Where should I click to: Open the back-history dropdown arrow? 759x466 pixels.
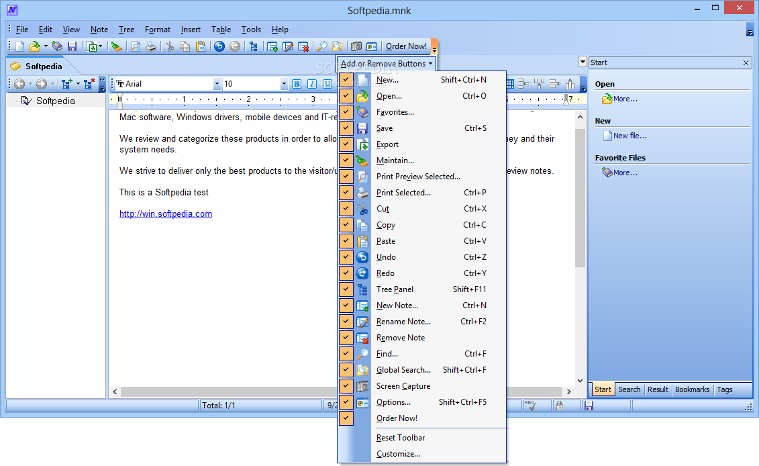pos(30,84)
